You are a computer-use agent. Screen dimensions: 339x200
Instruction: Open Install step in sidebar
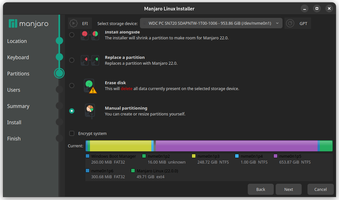[x=14, y=122]
